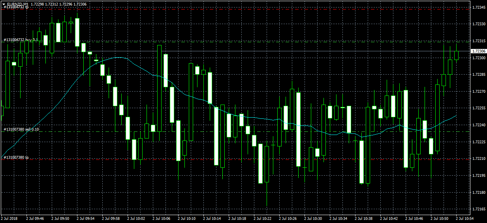Image resolution: width=487 pixels, height=223 pixels.
Task: Select the 2 Jul 2018 date label
Action: coord(9,218)
